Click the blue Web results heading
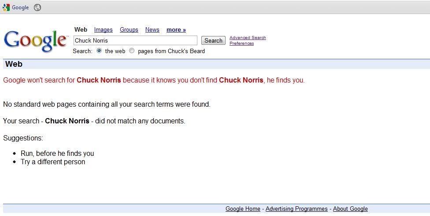Screen dimensions: 430x216 [14, 64]
